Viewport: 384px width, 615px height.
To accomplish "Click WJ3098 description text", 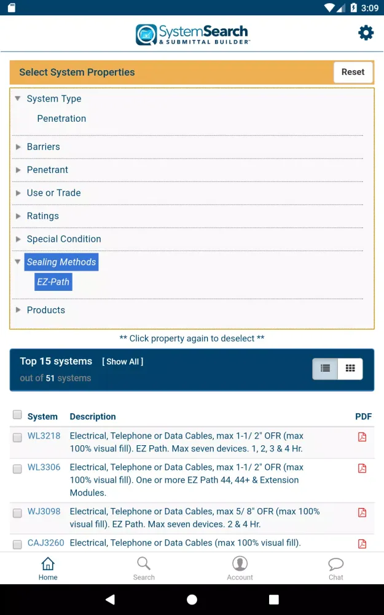I will (x=195, y=518).
